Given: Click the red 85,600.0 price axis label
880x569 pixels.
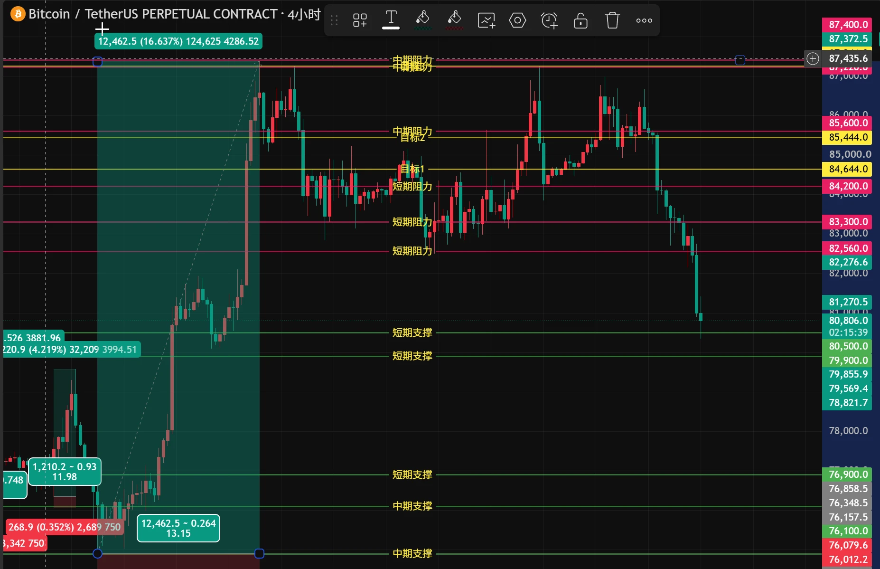Looking at the screenshot, I should [847, 123].
